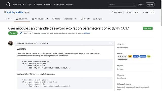Image resolution: width=162 pixels, height=91 pixels.
Task: Open ccdeville profile from comment header
Action: 20,43
